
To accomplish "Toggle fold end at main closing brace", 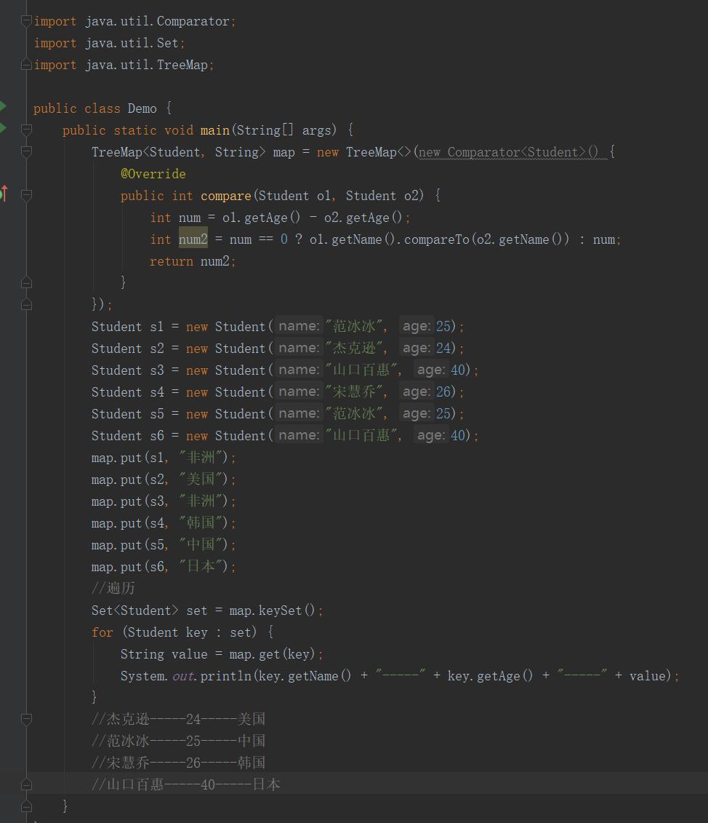I will (26, 806).
